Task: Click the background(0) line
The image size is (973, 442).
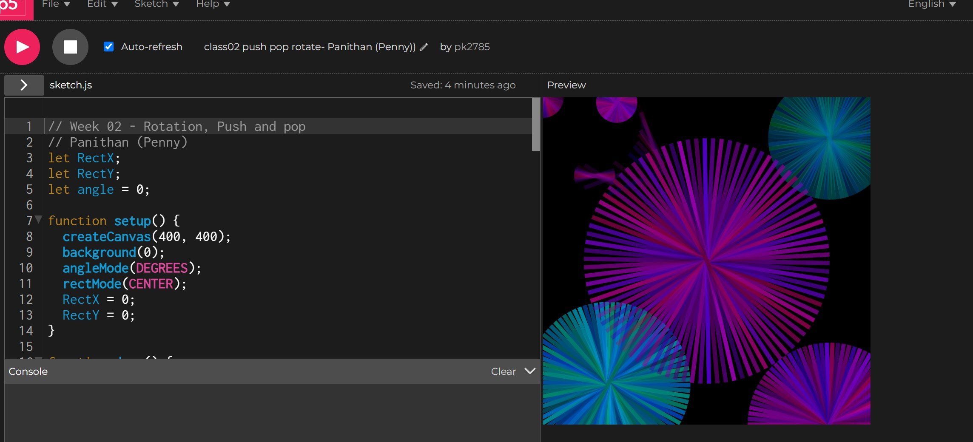Action: [x=114, y=252]
